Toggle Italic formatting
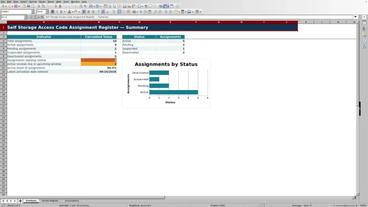Viewport: 368px width, 207px height. [x=57, y=11]
